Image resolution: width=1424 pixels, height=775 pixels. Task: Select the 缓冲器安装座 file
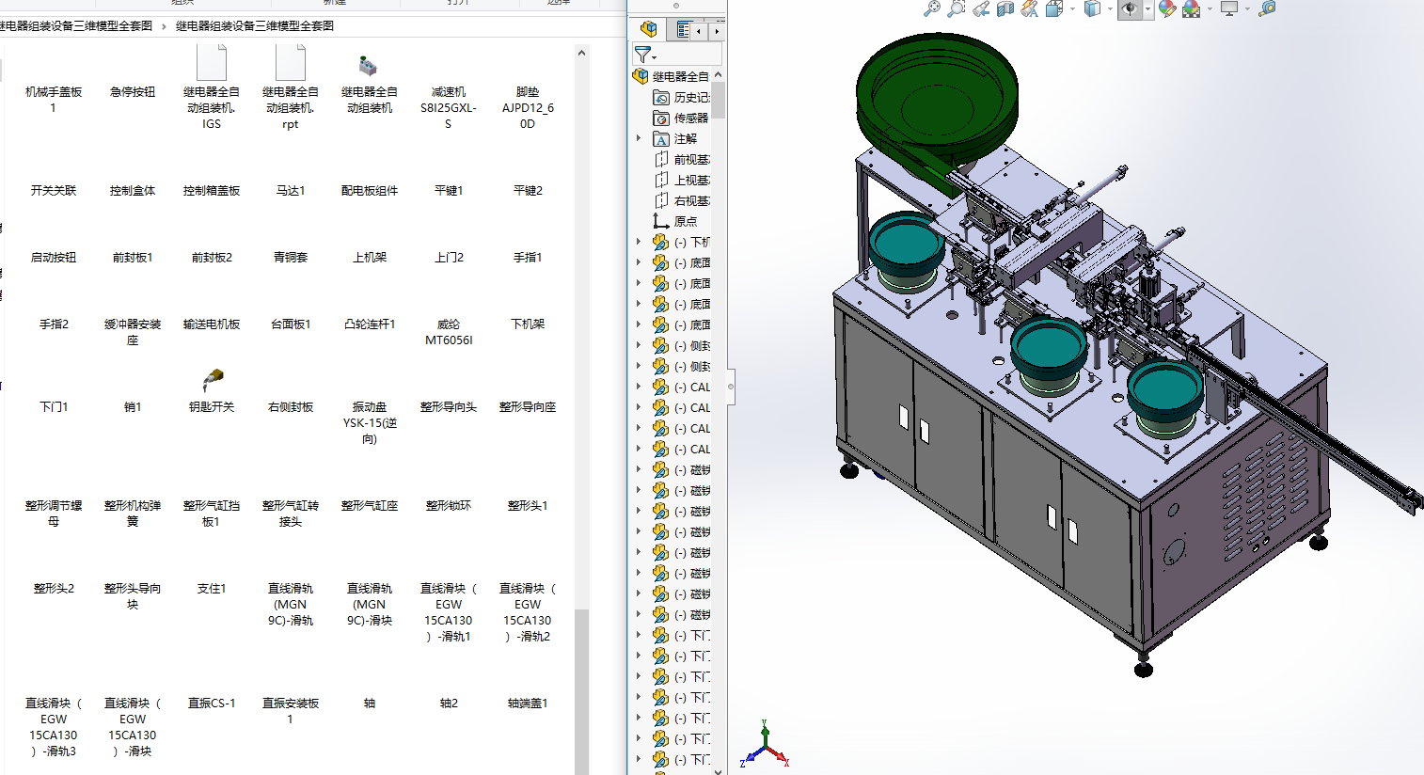(x=133, y=332)
